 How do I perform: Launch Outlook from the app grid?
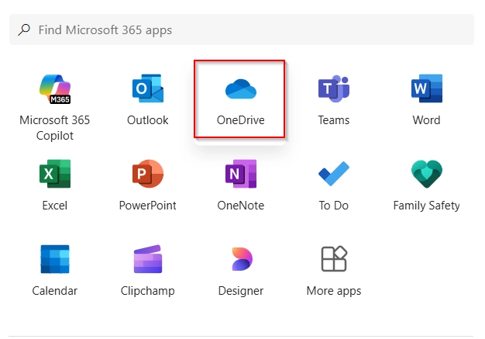point(147,100)
